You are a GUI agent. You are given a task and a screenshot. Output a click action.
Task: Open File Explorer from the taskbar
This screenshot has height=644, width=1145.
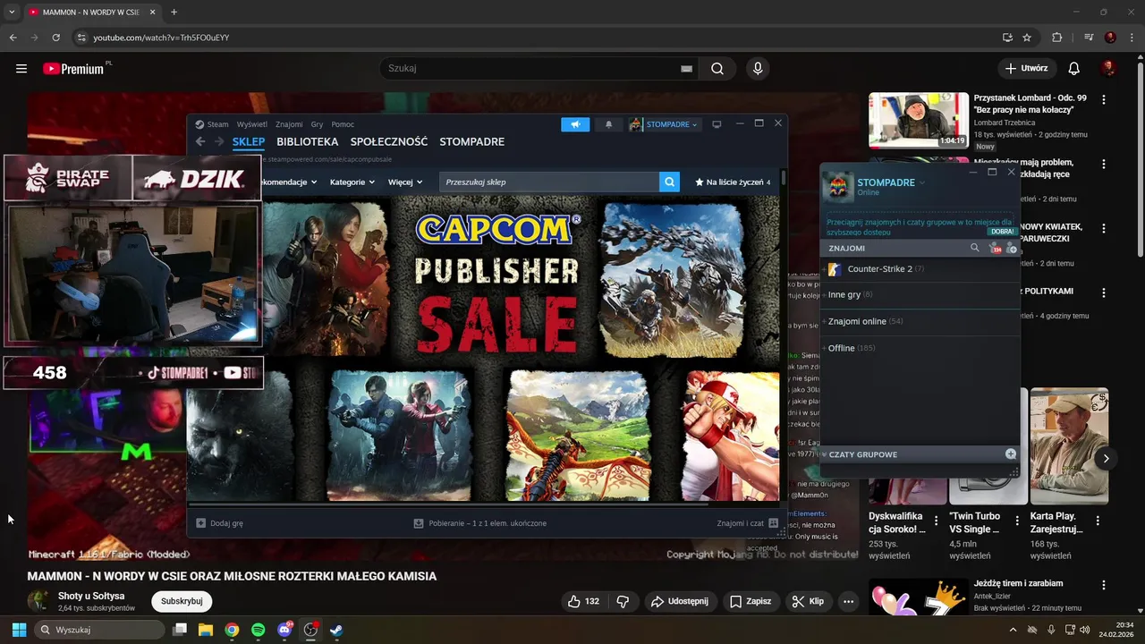[x=206, y=630]
